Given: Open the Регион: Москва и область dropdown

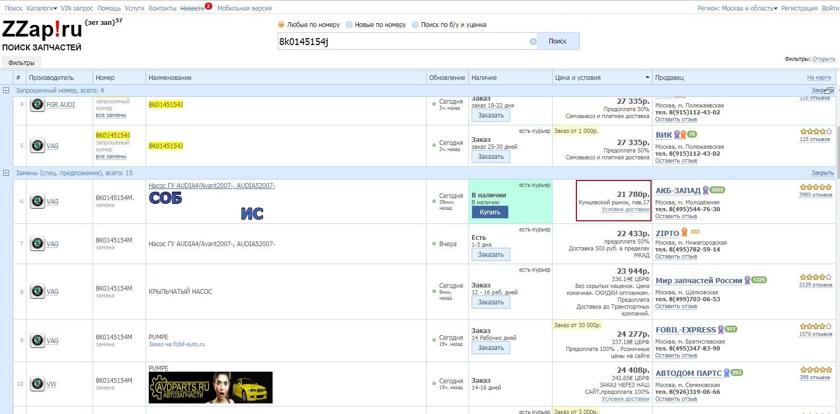Looking at the screenshot, I should click(x=737, y=8).
